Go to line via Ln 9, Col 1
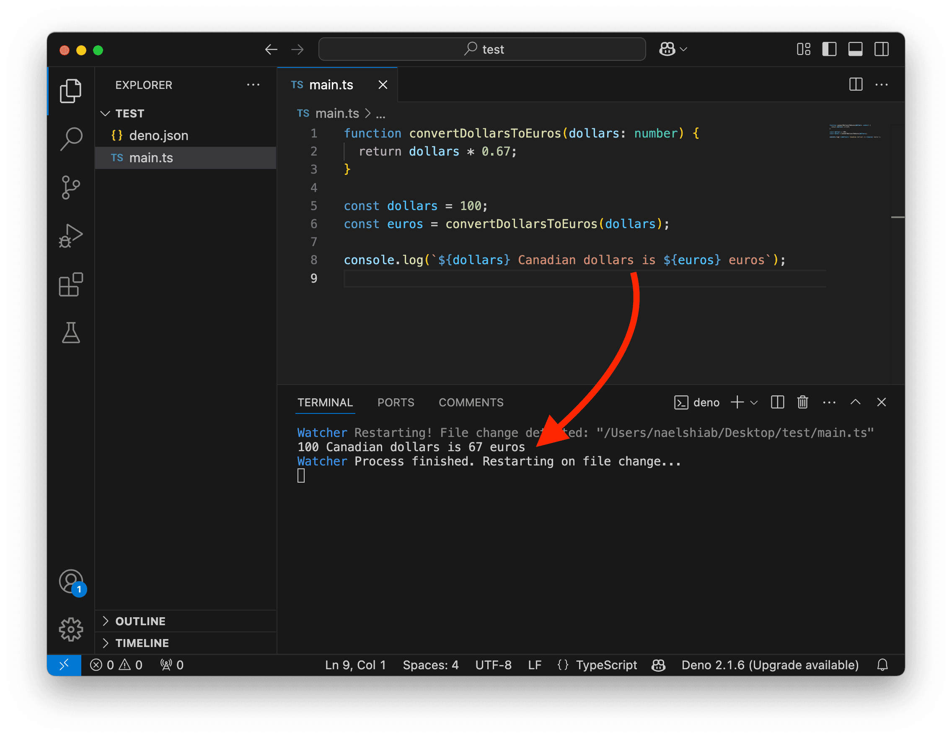Screen dimensions: 952x738 [x=355, y=665]
